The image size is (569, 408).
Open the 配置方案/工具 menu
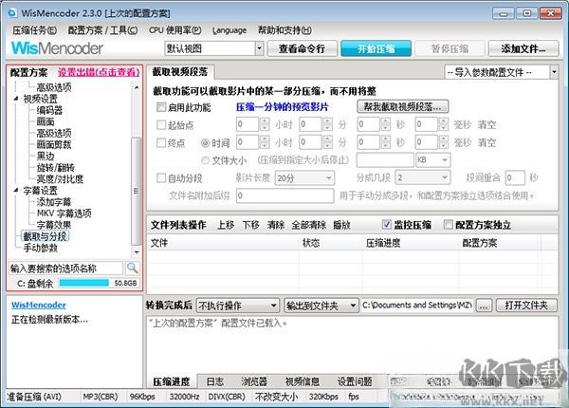[x=102, y=30]
